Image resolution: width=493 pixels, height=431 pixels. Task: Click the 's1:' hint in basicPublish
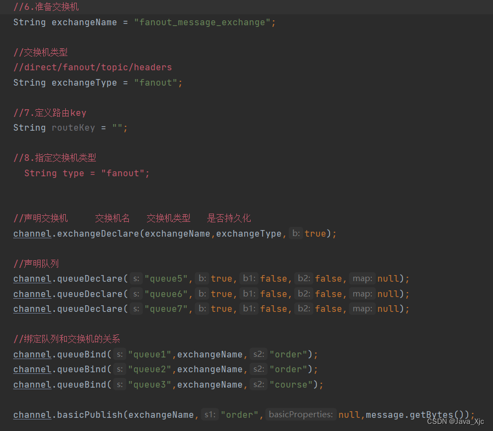(209, 415)
